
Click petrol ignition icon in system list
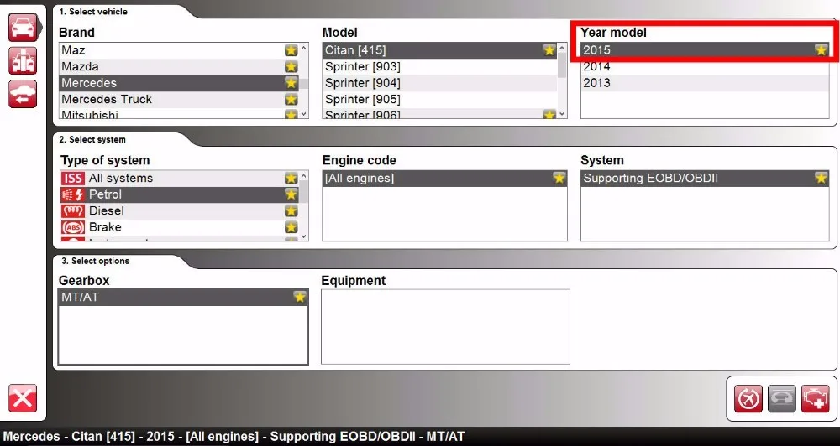(x=72, y=194)
